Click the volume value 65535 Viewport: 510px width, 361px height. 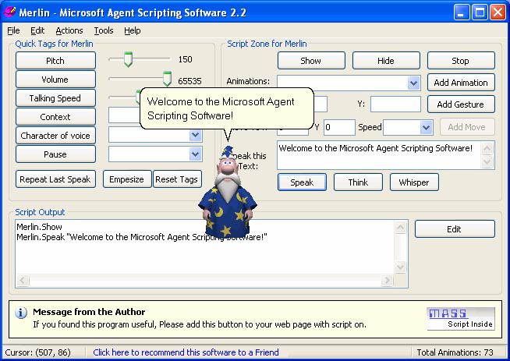(189, 81)
